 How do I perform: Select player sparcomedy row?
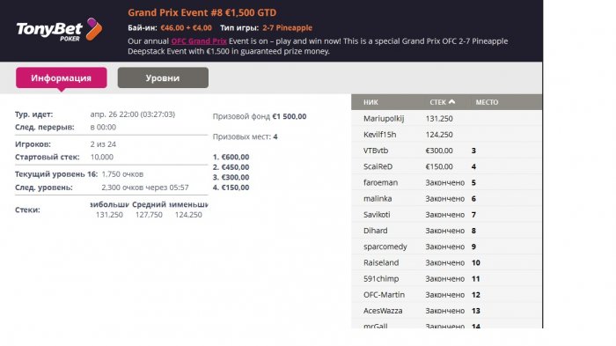tap(447, 247)
